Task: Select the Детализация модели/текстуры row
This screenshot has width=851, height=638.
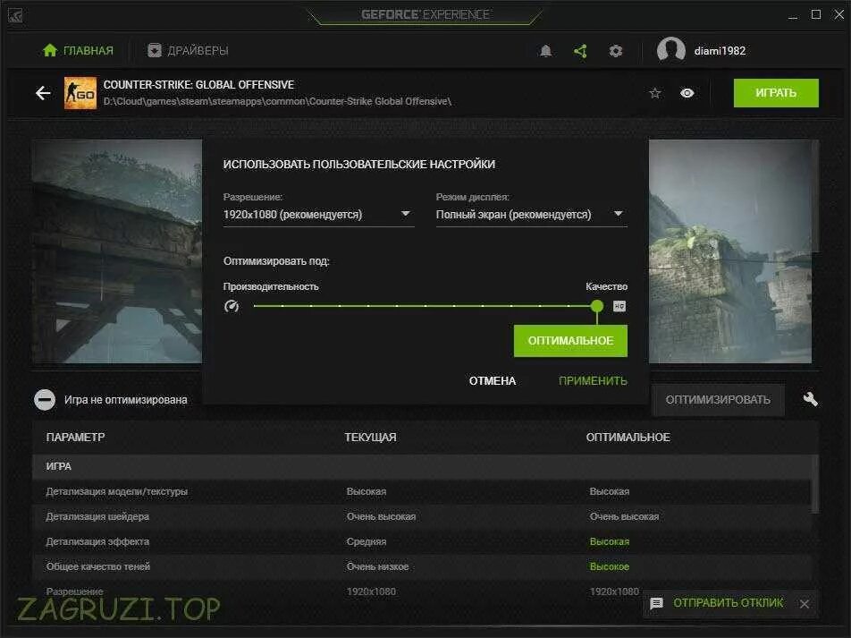Action: tap(422, 492)
